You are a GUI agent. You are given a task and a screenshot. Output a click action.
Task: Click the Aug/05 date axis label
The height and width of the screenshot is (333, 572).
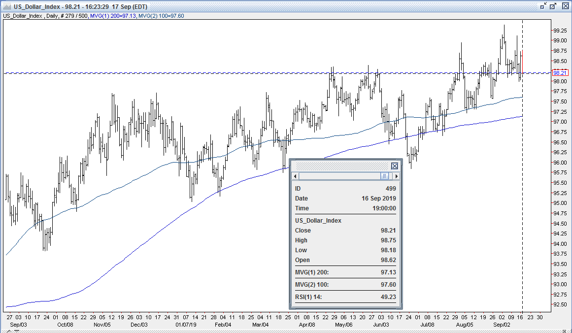465,325
